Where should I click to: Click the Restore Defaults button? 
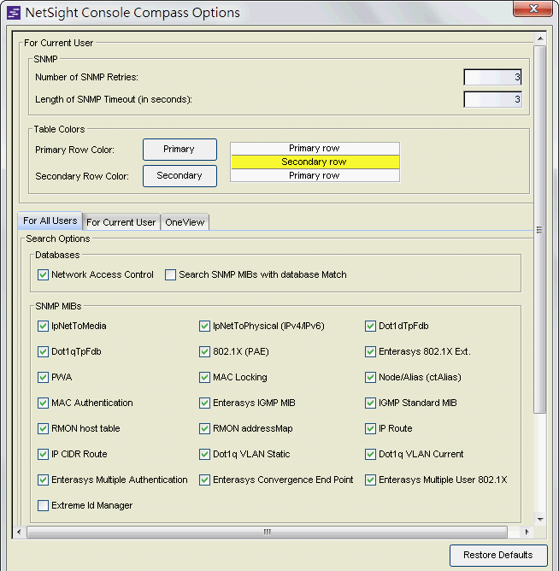pyautogui.click(x=498, y=555)
